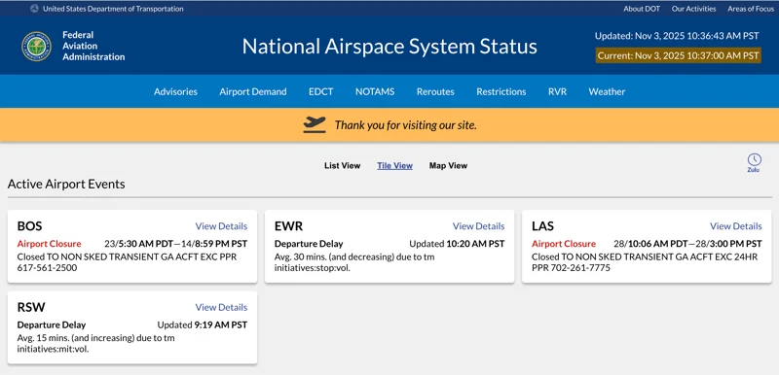This screenshot has width=779, height=375.
Task: Click the Updated 10:20 AM PST text
Action: [457, 244]
